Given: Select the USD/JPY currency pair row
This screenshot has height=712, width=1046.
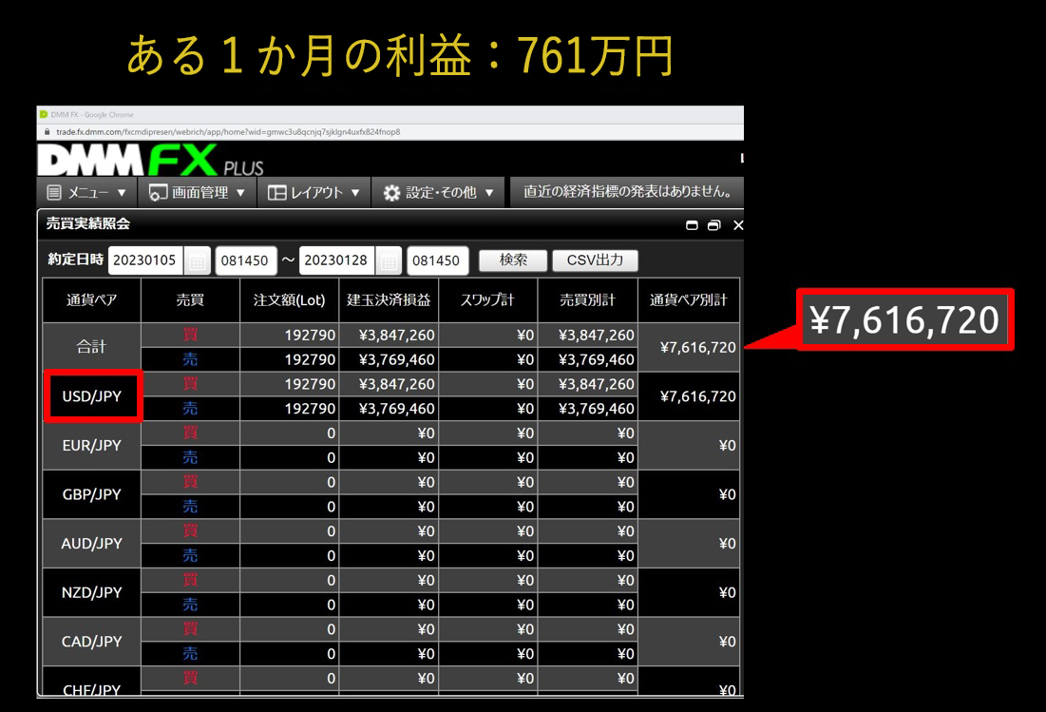Looking at the screenshot, I should click(x=92, y=396).
